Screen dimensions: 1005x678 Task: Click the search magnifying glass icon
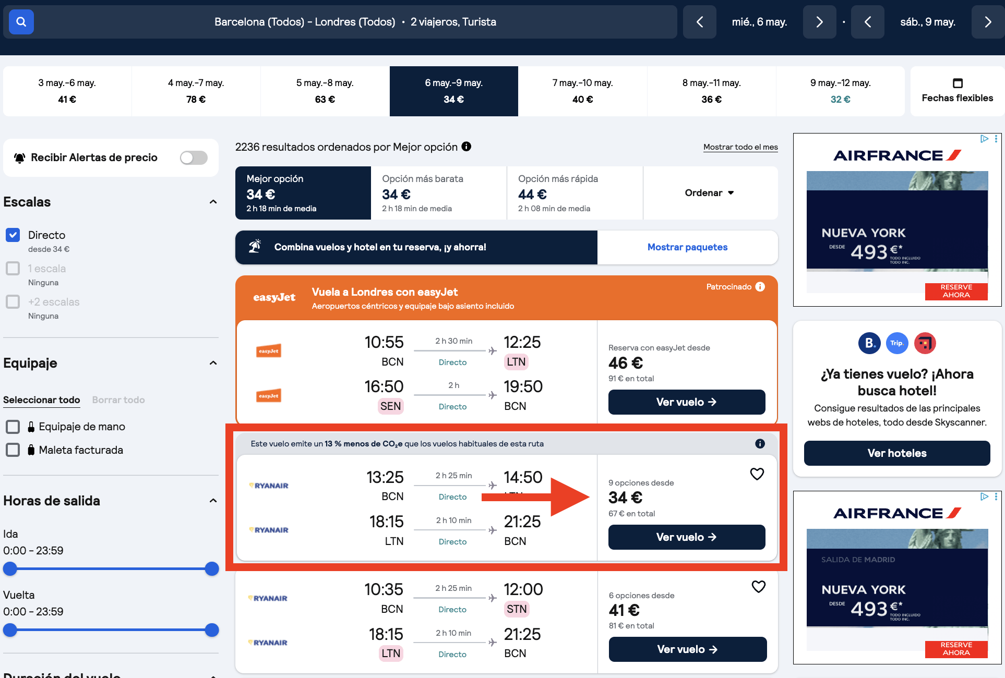pos(21,21)
